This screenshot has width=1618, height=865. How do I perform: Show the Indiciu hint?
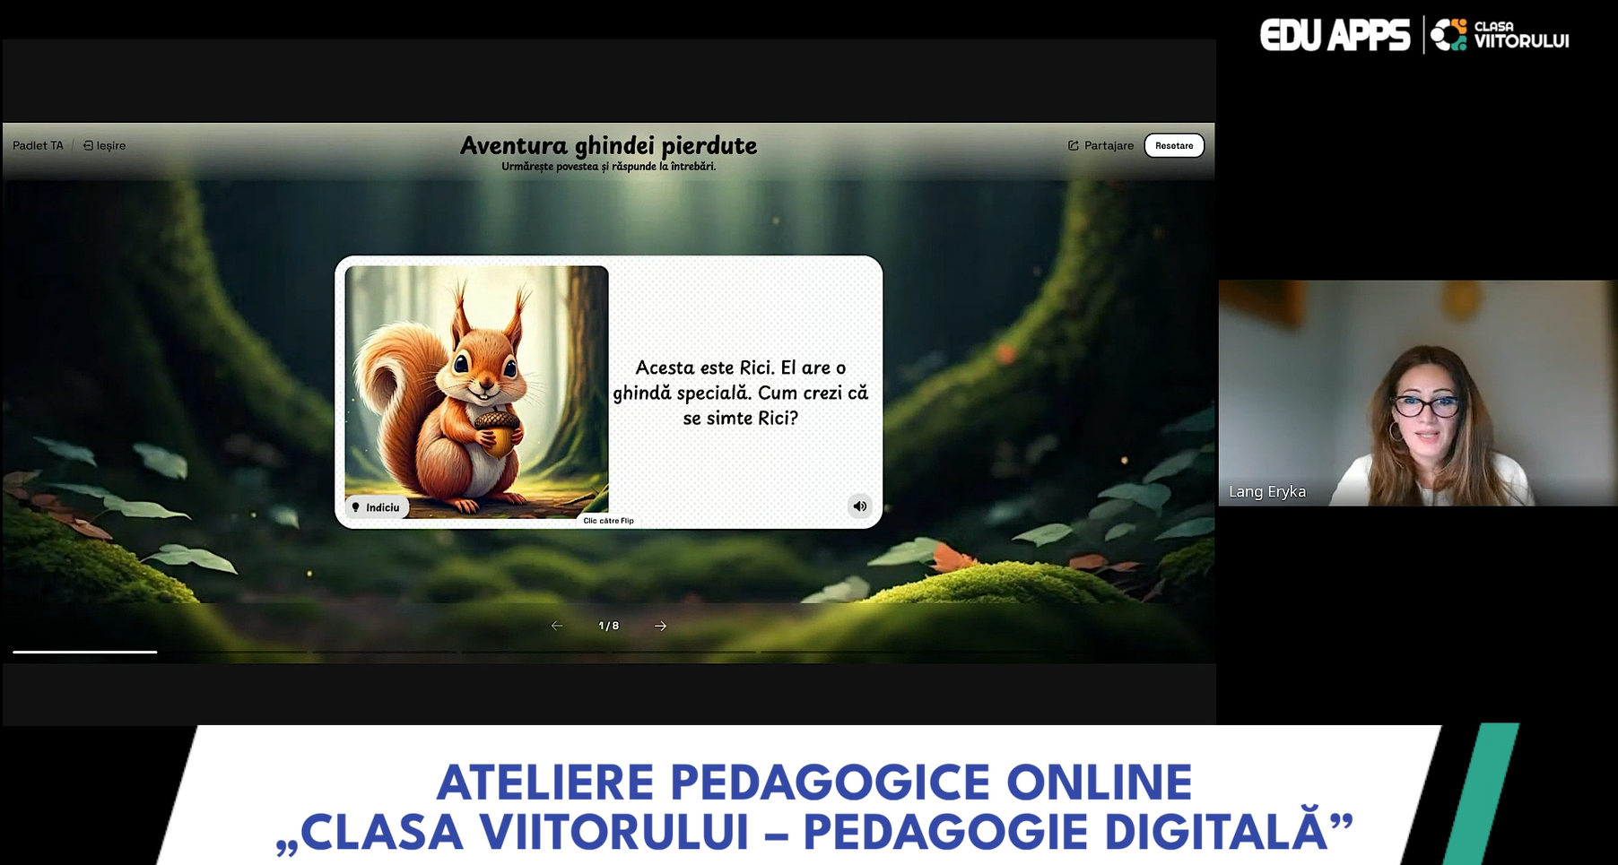(377, 507)
